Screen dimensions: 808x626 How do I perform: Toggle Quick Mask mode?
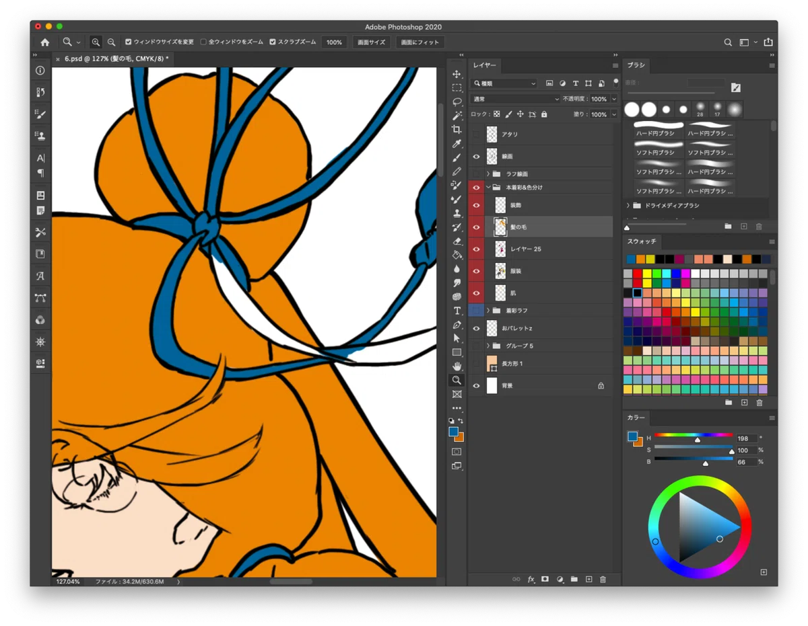457,452
